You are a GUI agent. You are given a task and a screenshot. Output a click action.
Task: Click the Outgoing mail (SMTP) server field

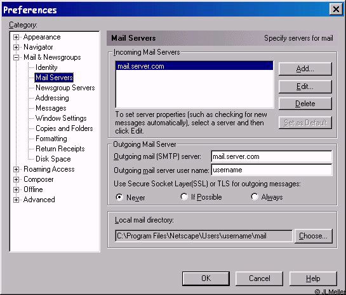click(x=272, y=156)
